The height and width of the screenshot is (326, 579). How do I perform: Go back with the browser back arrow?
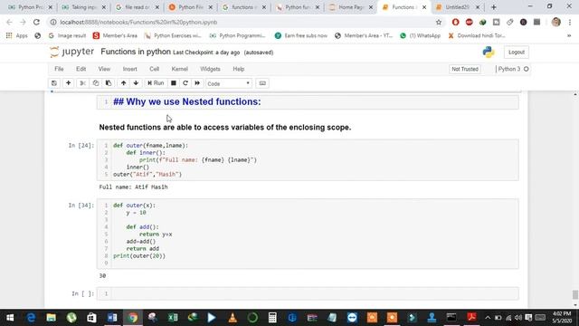[x=10, y=22]
